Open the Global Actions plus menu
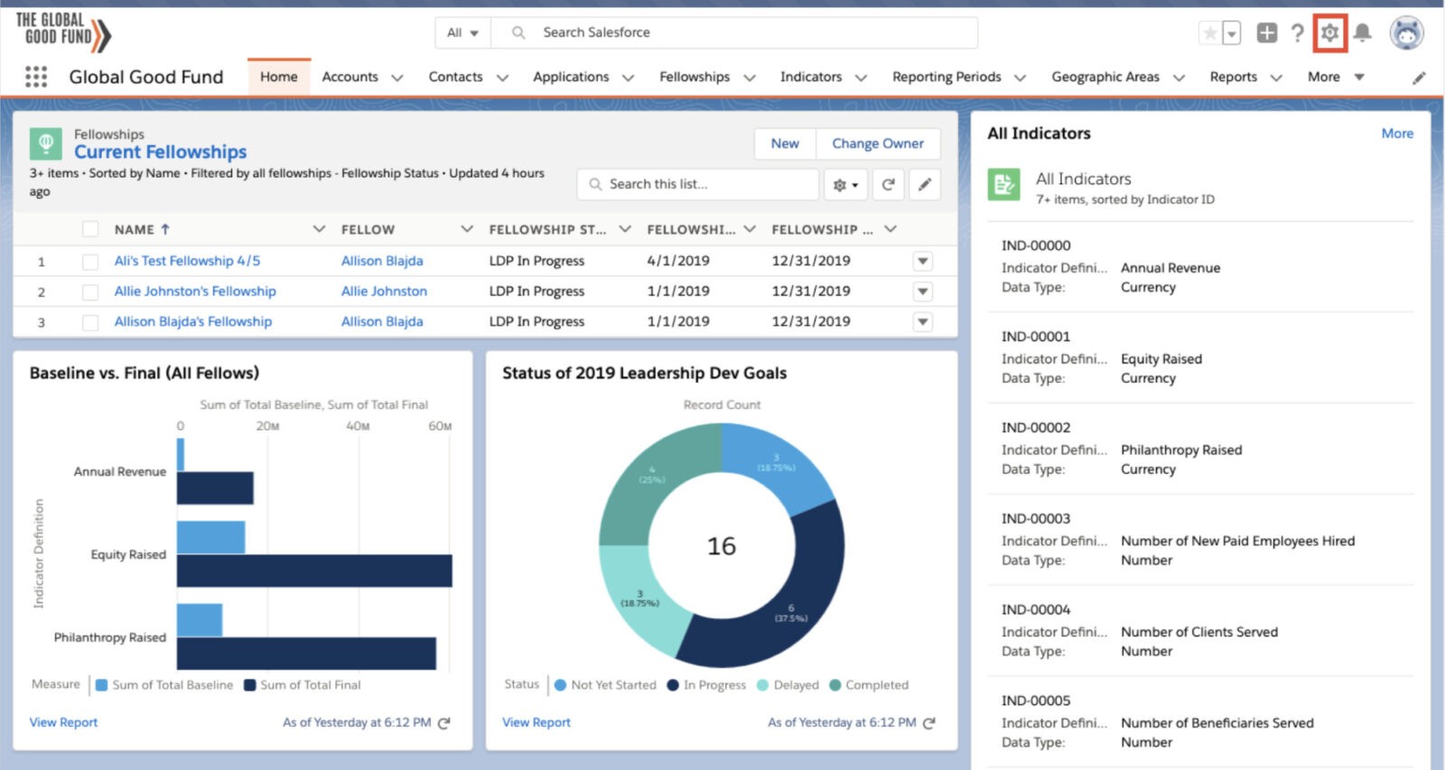 [1267, 33]
